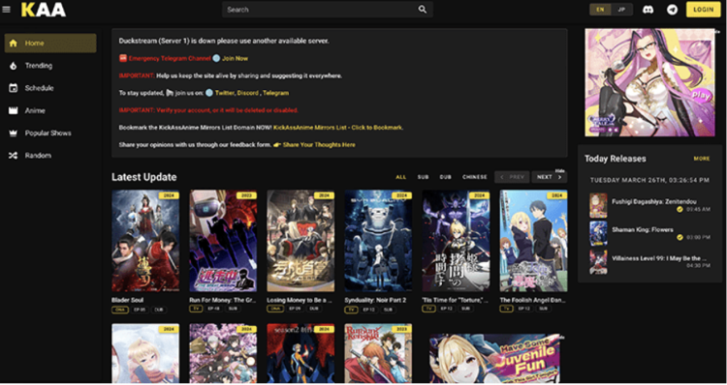Click KickAssAnime Mirrors List bookmark link
Viewport: 727px width, 385px height.
coord(338,128)
